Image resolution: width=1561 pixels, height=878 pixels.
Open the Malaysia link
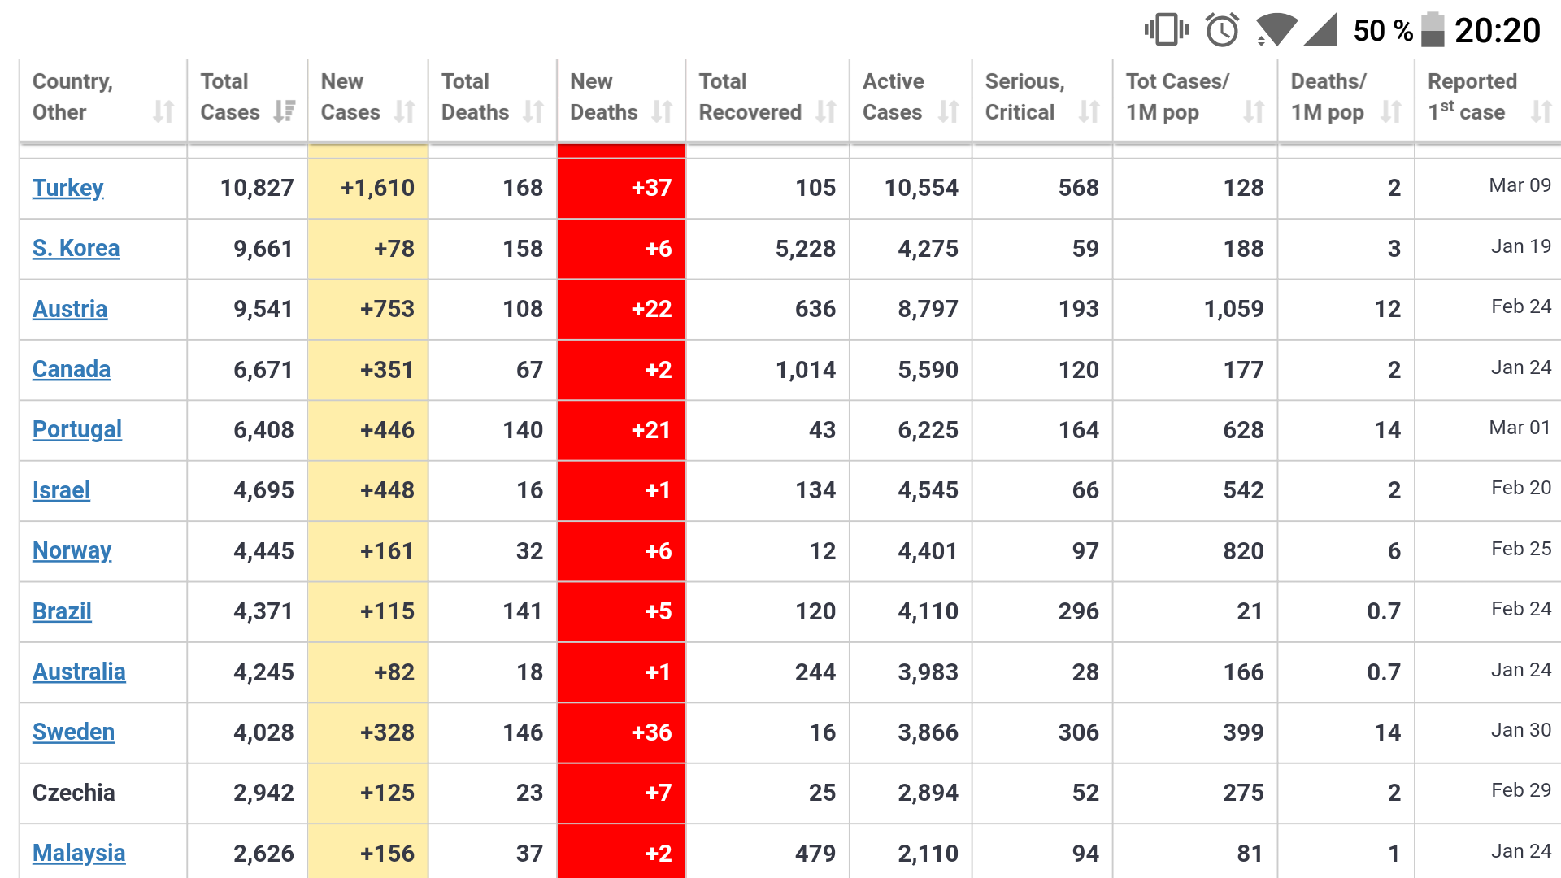point(79,853)
